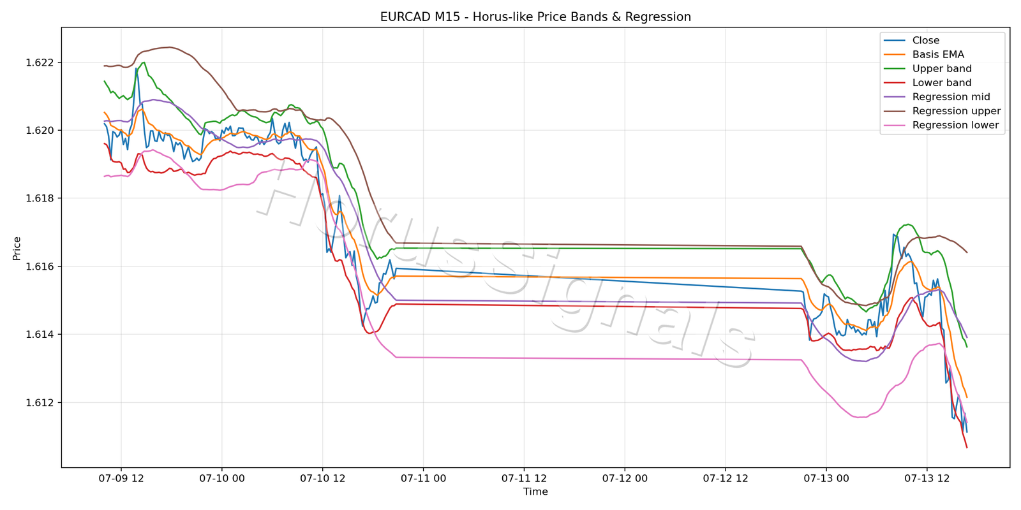Click the 'Lower band' legend label
Image resolution: width=1021 pixels, height=510 pixels.
(x=942, y=83)
